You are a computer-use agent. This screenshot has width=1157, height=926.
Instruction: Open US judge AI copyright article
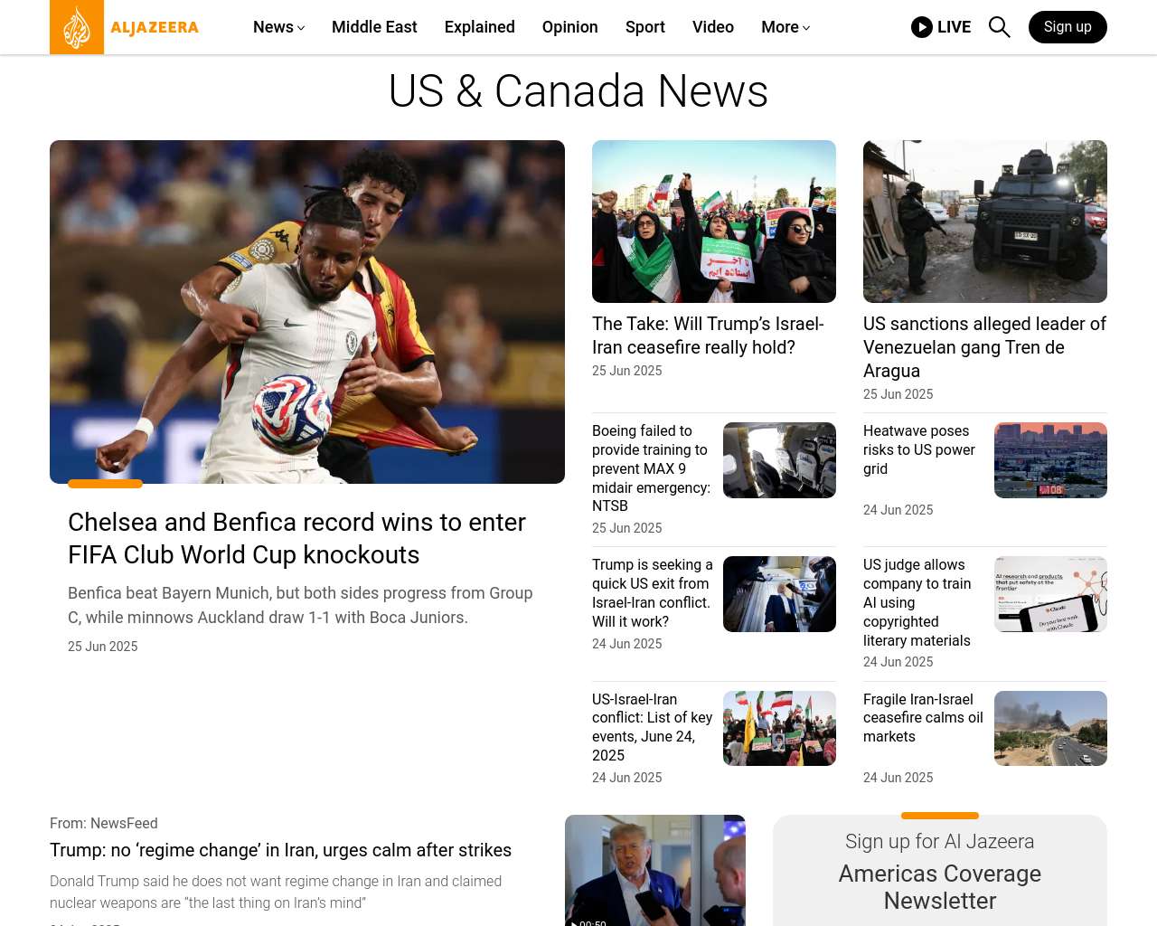917,602
